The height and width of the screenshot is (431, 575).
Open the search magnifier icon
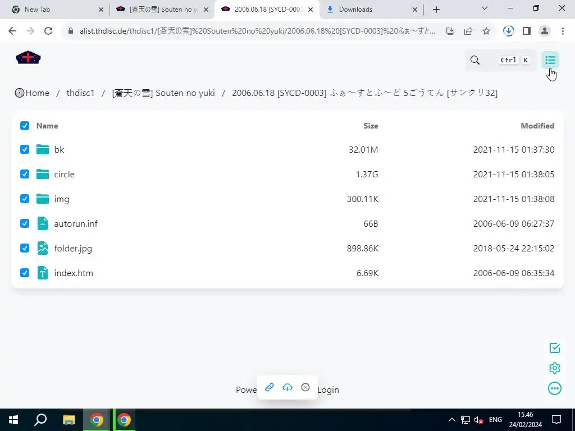coord(475,60)
